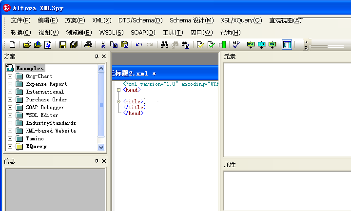Validate XML with green check icon

click(211, 45)
